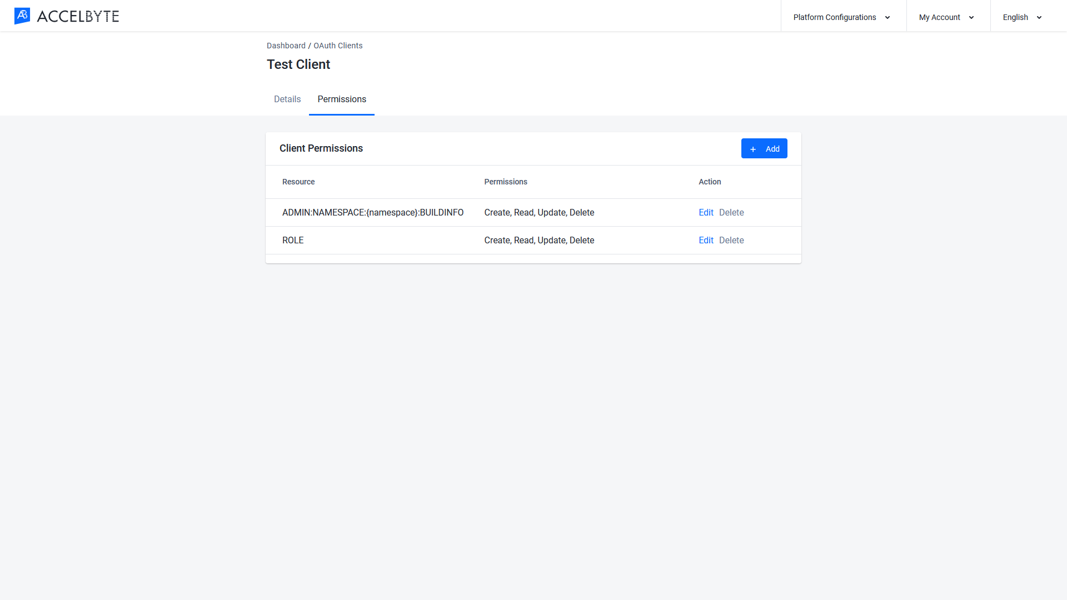Click the ACCELBYTE wordmark text
The height and width of the screenshot is (600, 1067).
[78, 17]
